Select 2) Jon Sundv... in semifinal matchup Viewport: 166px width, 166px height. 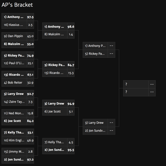point(99,131)
